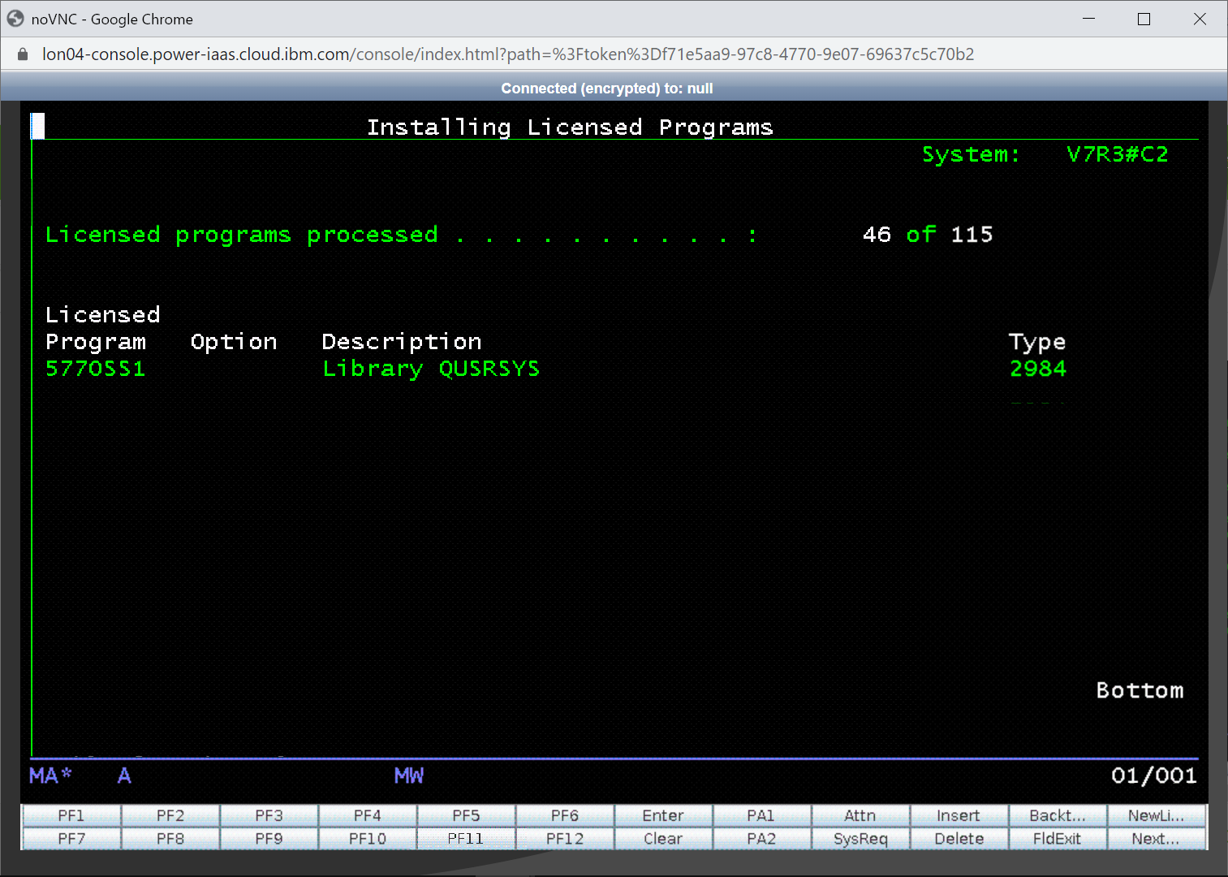Click the PF8 key button

[x=170, y=838]
